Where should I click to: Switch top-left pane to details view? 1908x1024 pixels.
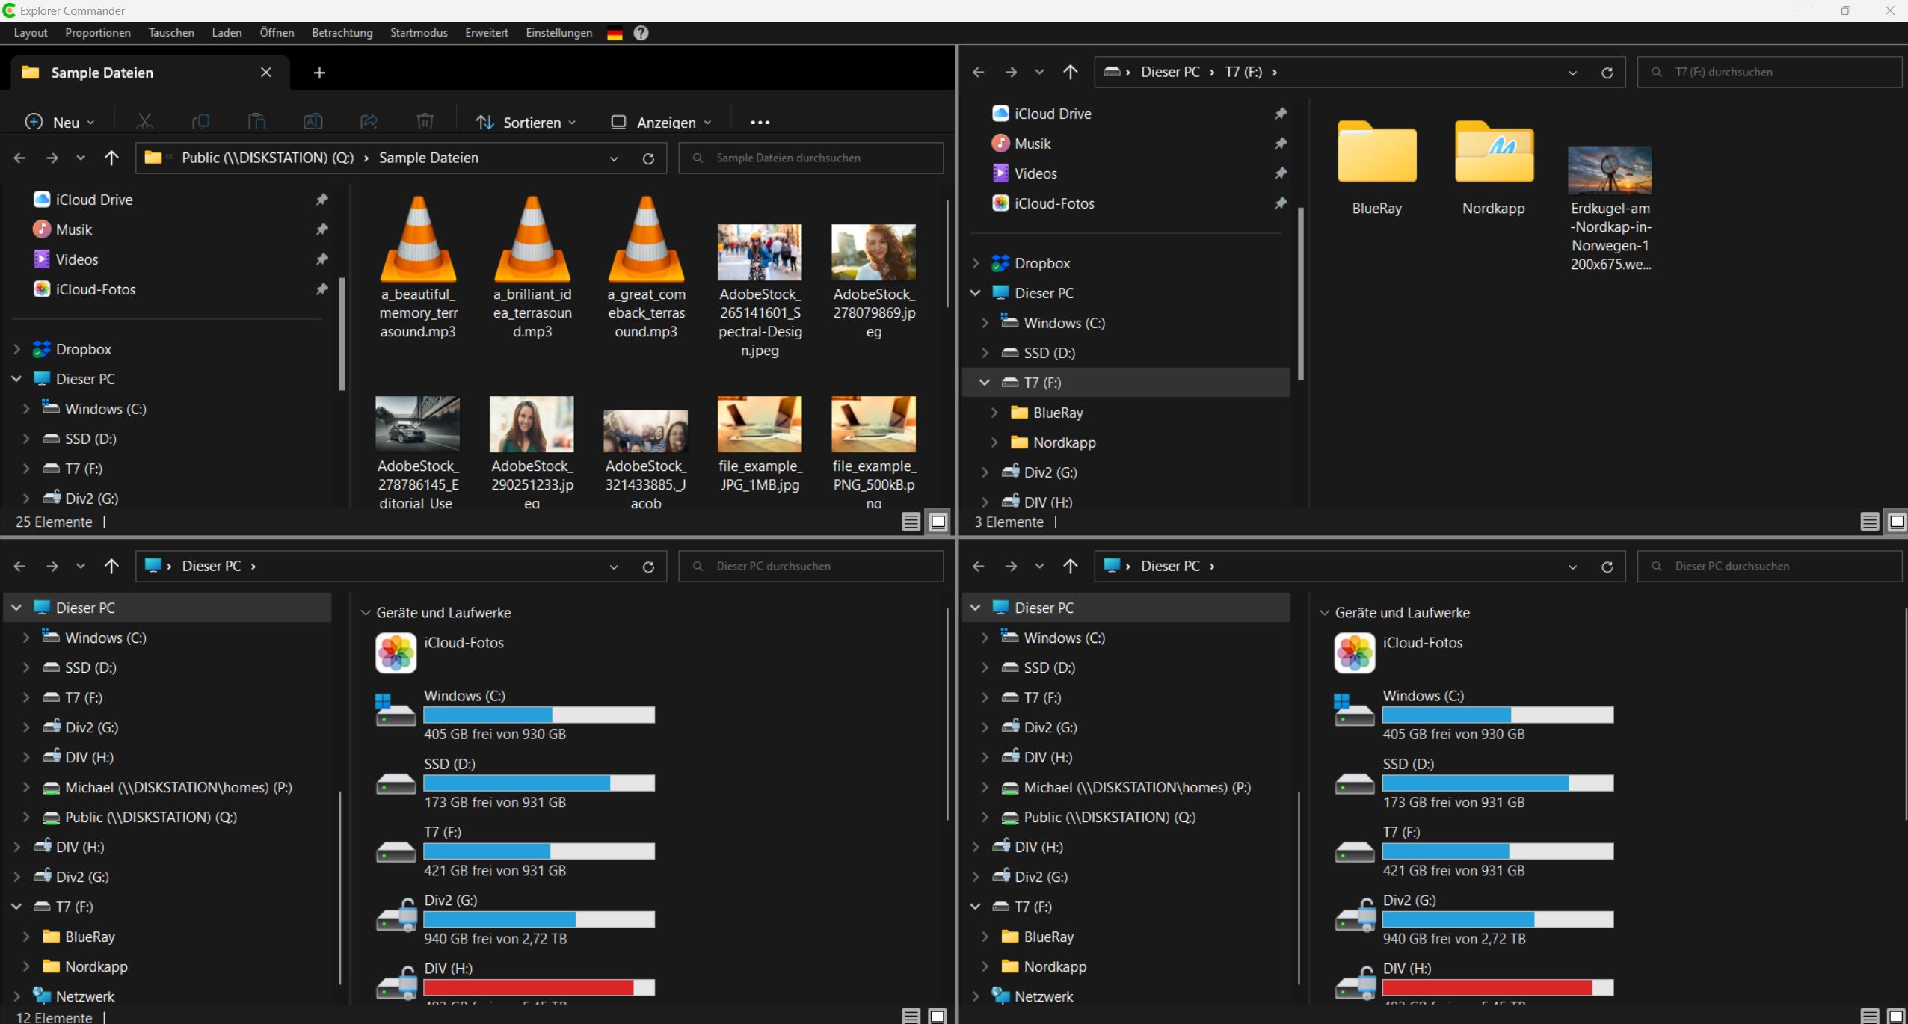click(911, 522)
